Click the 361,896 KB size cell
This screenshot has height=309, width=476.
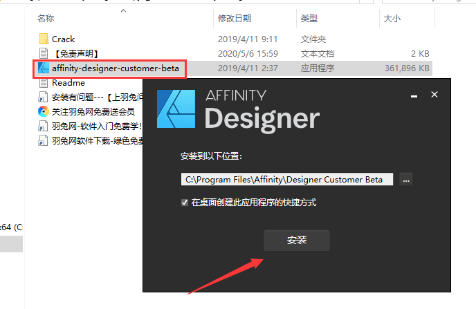(x=407, y=68)
